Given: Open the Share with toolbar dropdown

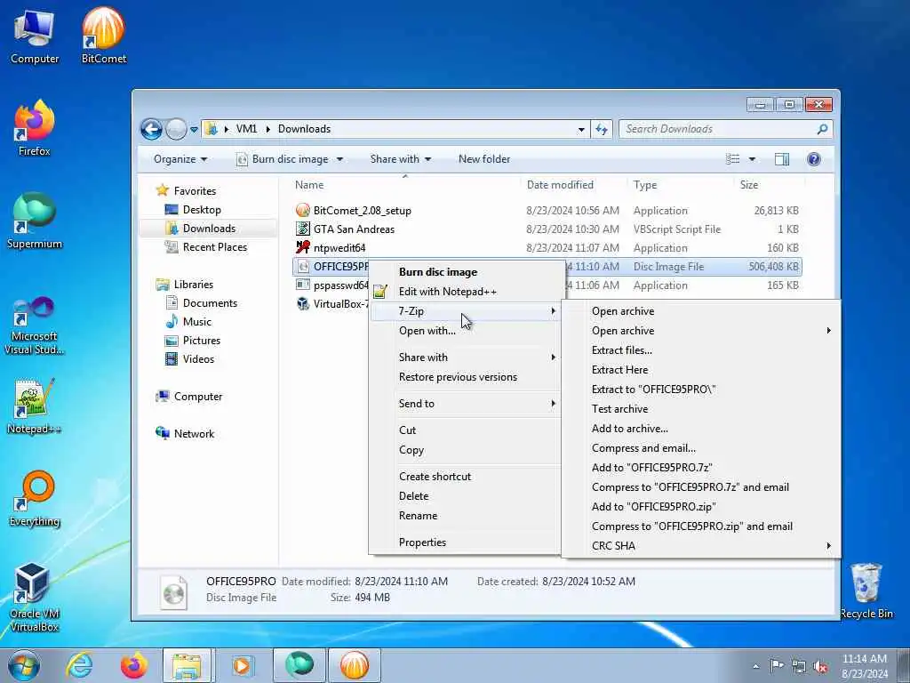Looking at the screenshot, I should (401, 159).
